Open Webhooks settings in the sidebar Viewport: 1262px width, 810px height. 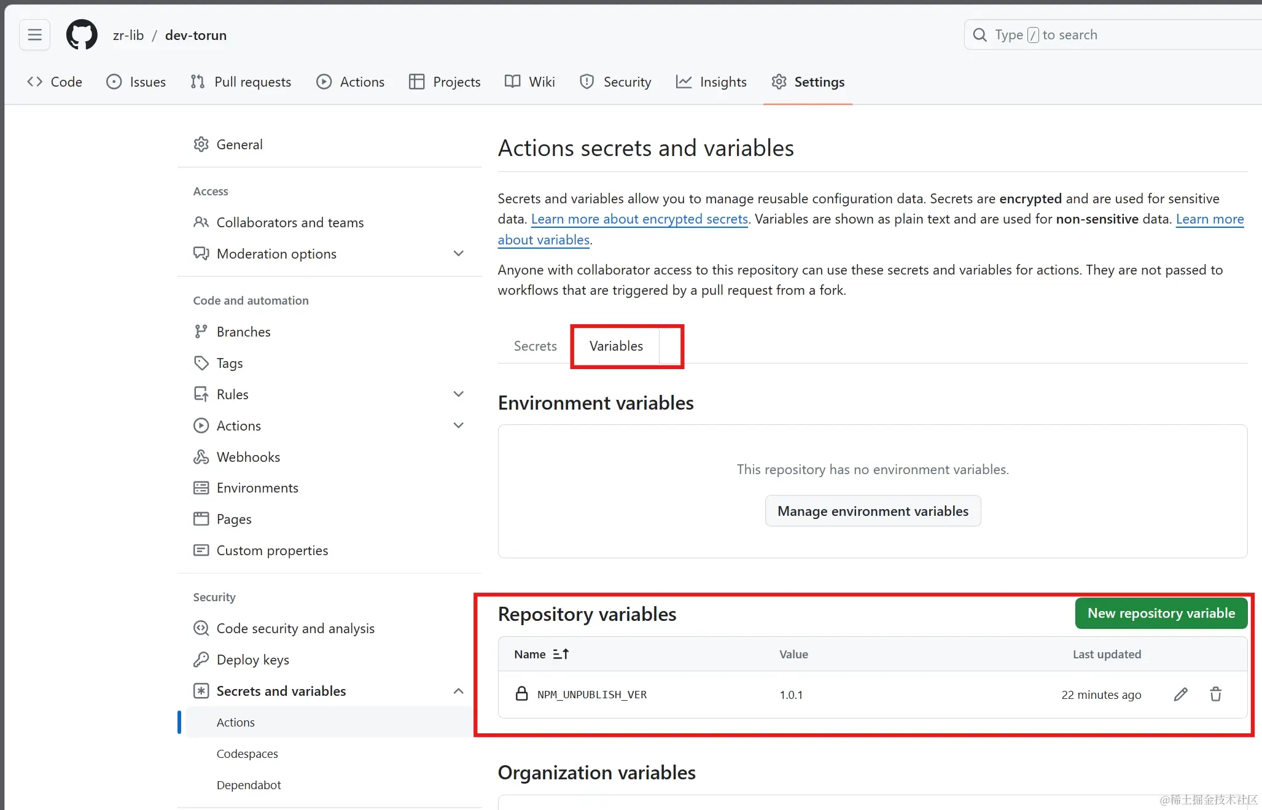coord(248,457)
